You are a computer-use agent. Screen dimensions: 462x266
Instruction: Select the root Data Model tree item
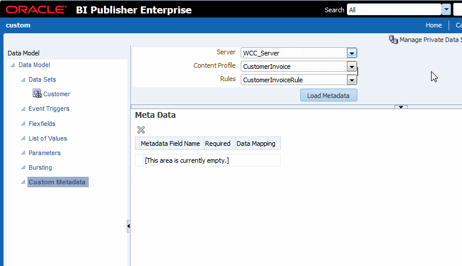point(34,65)
